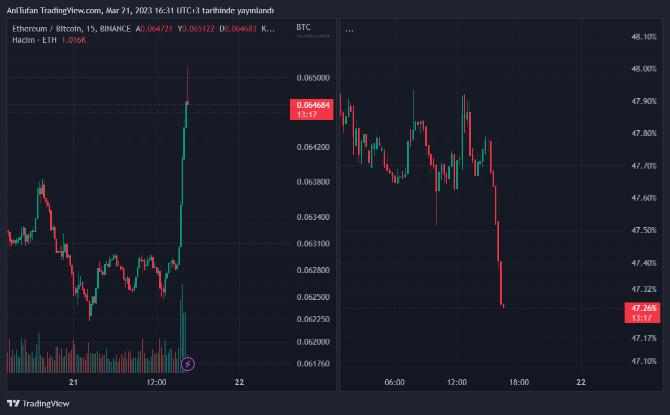Click the red 0.064684 current price label
The height and width of the screenshot is (415, 670).
(x=313, y=105)
